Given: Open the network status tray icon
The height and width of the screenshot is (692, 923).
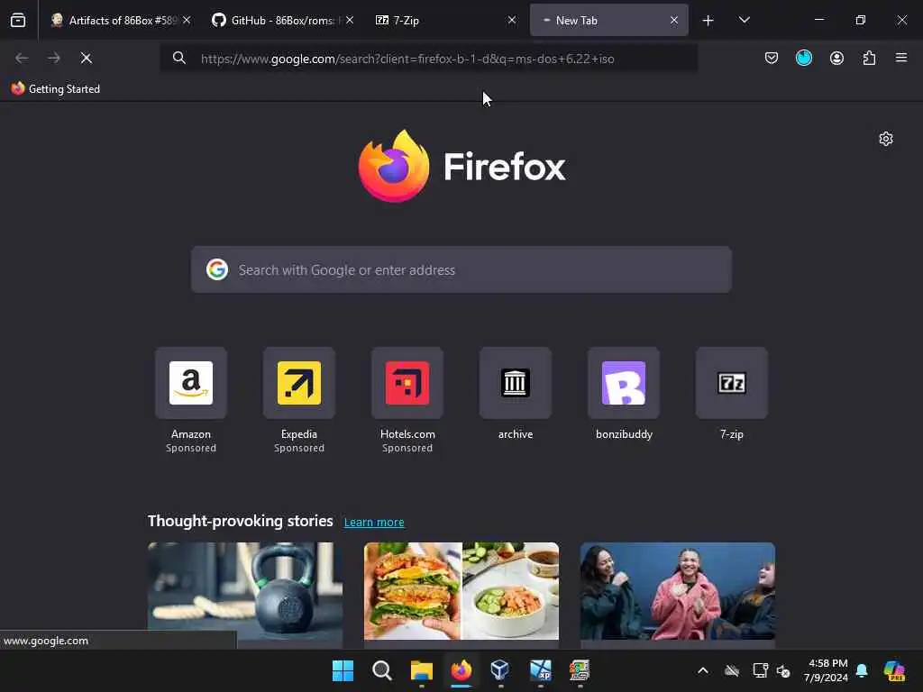Looking at the screenshot, I should 760,670.
